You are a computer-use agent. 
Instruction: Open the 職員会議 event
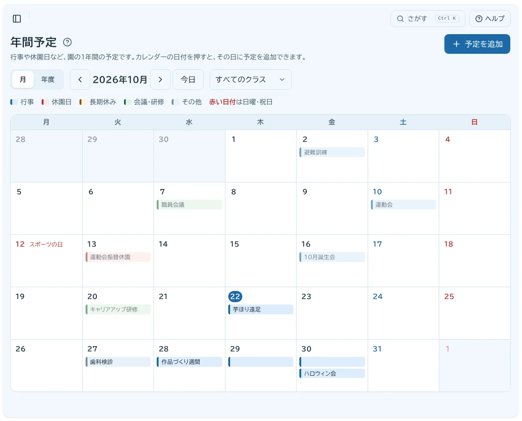(x=189, y=205)
